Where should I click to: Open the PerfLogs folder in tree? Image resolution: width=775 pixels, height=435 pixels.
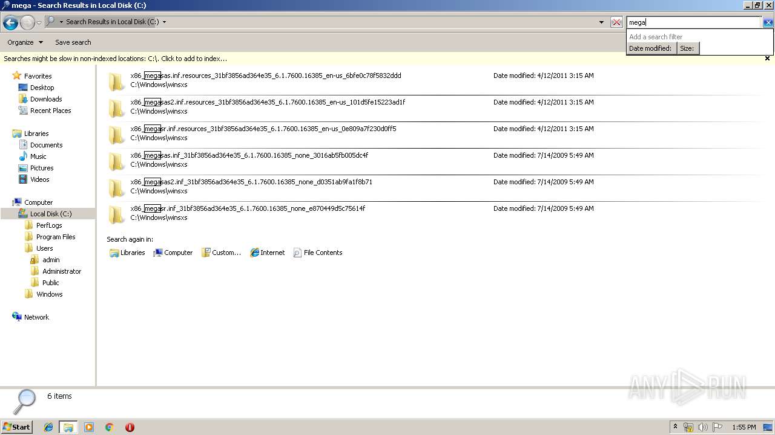click(x=49, y=225)
